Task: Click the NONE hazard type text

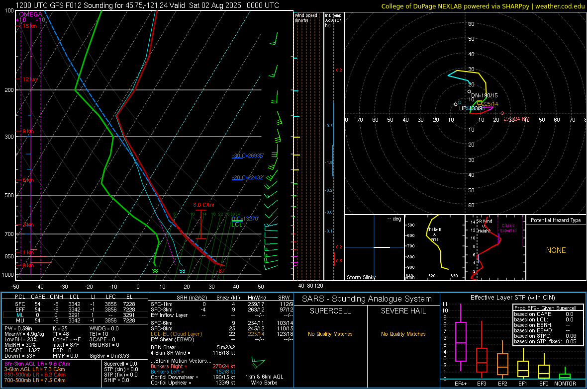Action: tap(556, 250)
